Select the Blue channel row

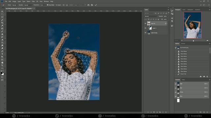192,96
